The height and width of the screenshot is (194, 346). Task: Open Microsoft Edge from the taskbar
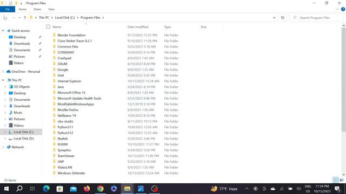click(x=46, y=189)
